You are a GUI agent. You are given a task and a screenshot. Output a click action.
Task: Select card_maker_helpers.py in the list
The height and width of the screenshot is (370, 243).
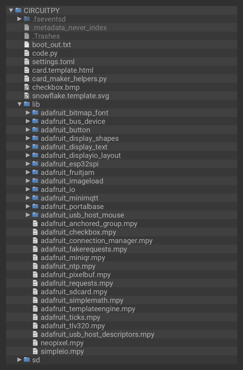point(69,79)
